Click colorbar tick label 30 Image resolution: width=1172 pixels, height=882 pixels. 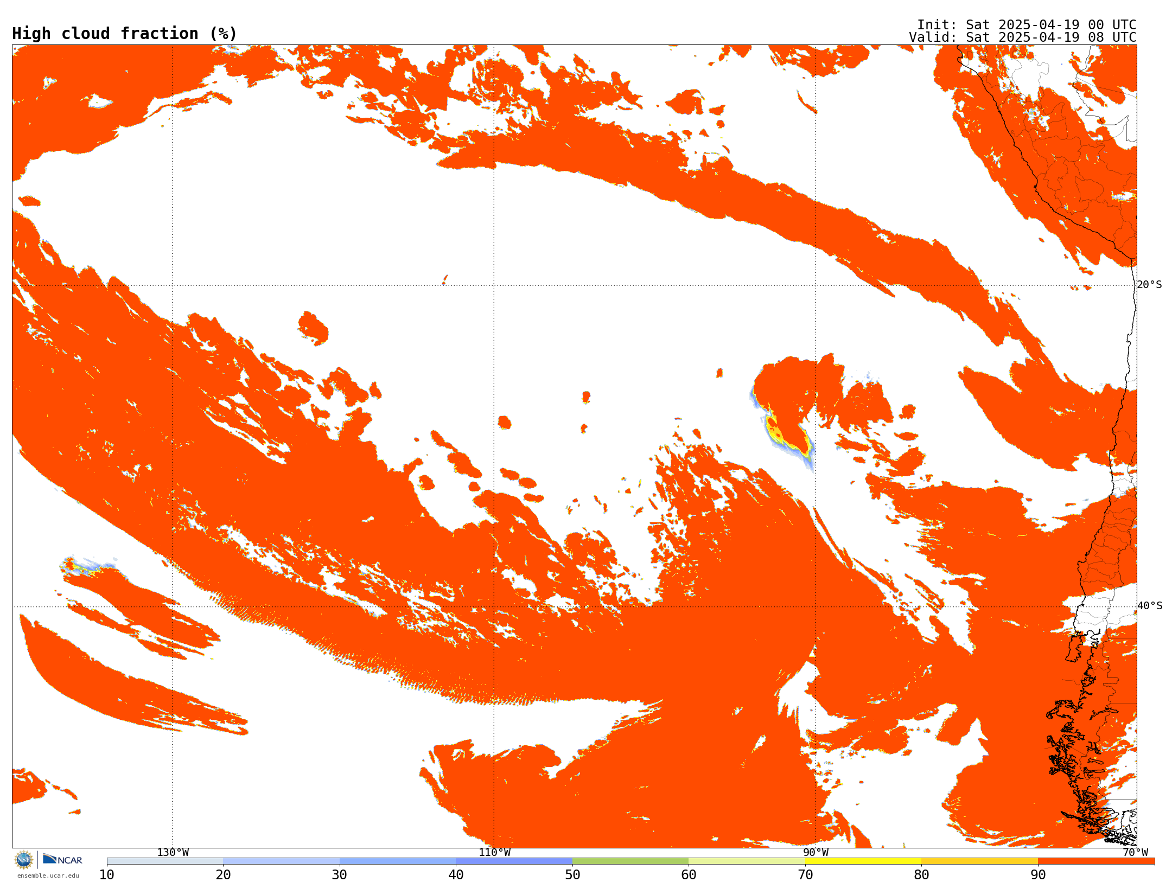[340, 874]
